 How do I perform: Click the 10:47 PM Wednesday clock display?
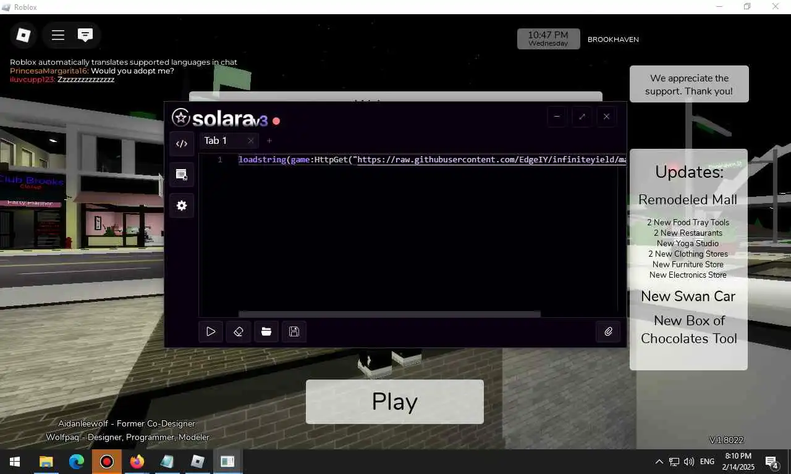(548, 39)
